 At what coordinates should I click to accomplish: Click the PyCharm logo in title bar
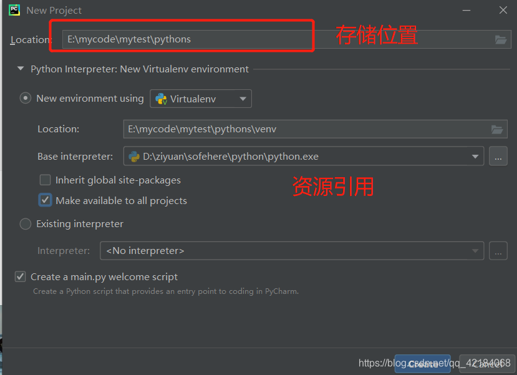click(x=14, y=10)
